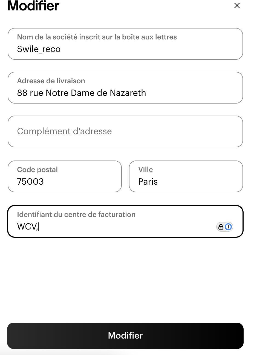Click the 'Nom de la société' field label
This screenshot has width=254, height=355.
pyautogui.click(x=97, y=37)
